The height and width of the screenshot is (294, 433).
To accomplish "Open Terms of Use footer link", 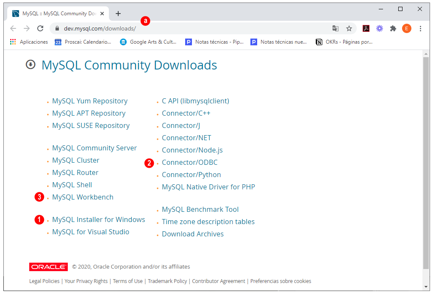I will (x=128, y=281).
